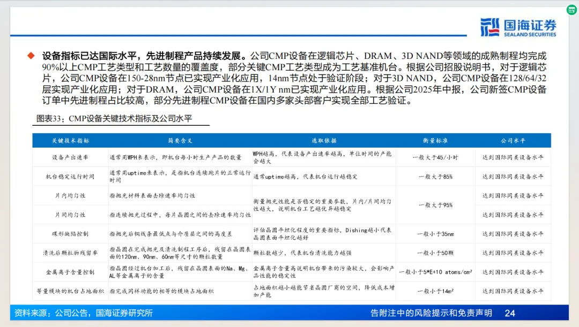Click the description 通常用uptime来表示

tap(180, 176)
